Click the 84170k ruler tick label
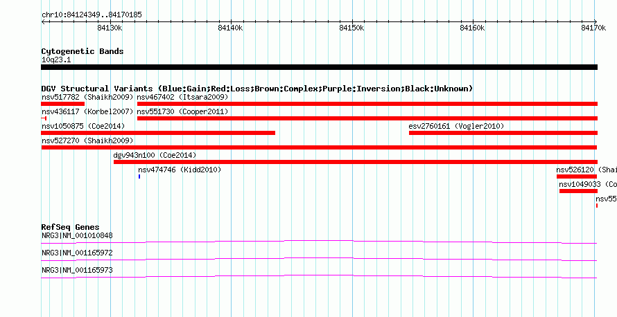Viewport: 617px width, 317px height. click(593, 28)
